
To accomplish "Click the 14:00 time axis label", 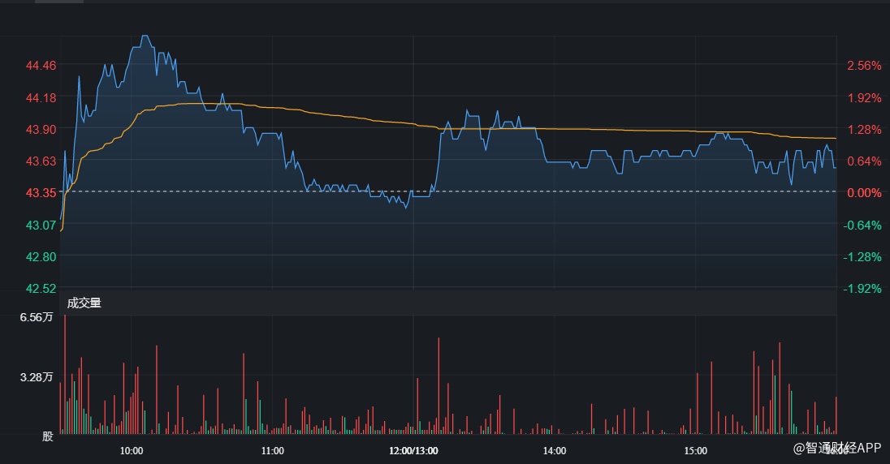I will (555, 451).
